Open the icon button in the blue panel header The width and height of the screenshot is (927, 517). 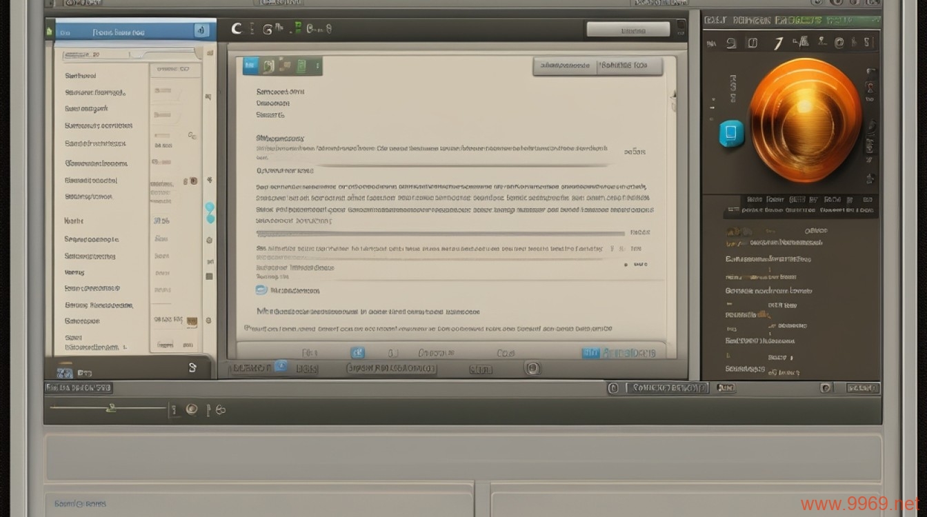201,30
